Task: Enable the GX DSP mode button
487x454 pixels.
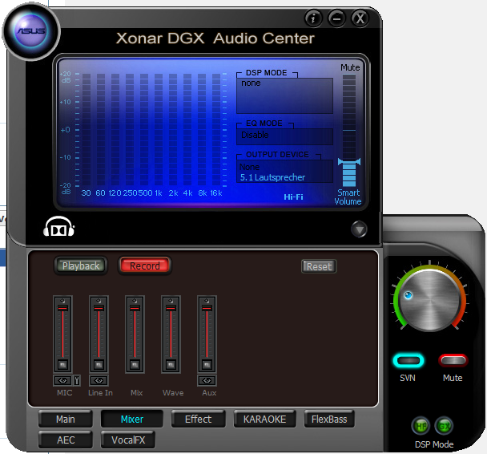Action: pos(444,426)
